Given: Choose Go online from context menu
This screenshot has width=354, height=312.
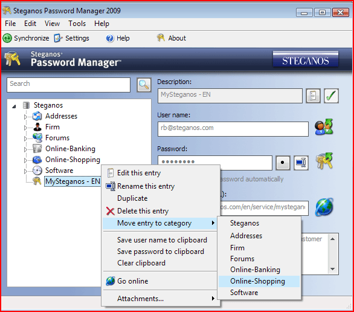Looking at the screenshot, I should [160, 281].
